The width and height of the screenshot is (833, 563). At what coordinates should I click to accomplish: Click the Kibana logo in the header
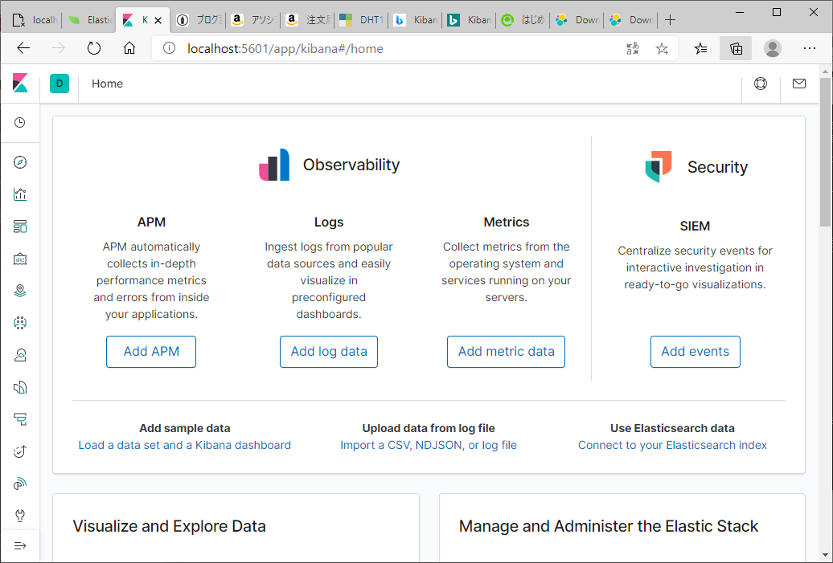20,84
